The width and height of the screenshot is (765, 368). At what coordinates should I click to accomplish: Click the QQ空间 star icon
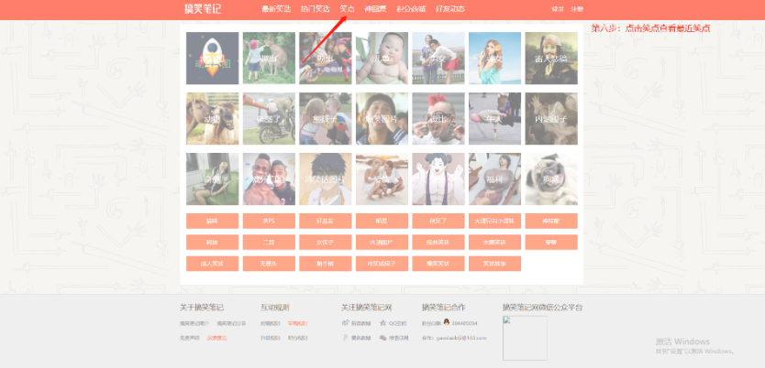[382, 323]
